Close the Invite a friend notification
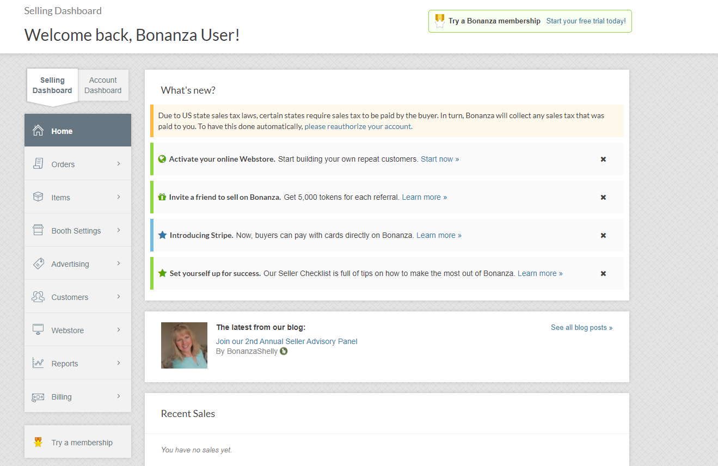The image size is (718, 466). click(603, 197)
